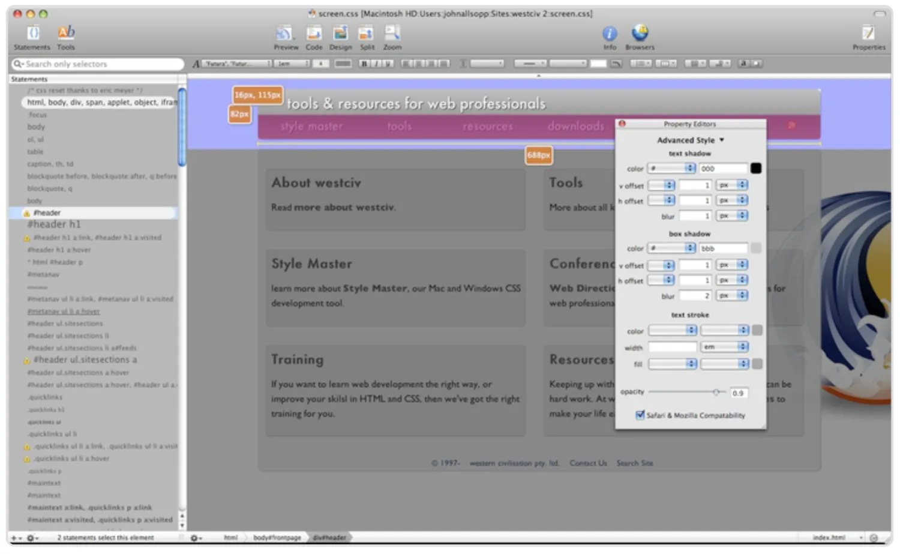
Task: Open the Info panel icon
Action: 610,34
